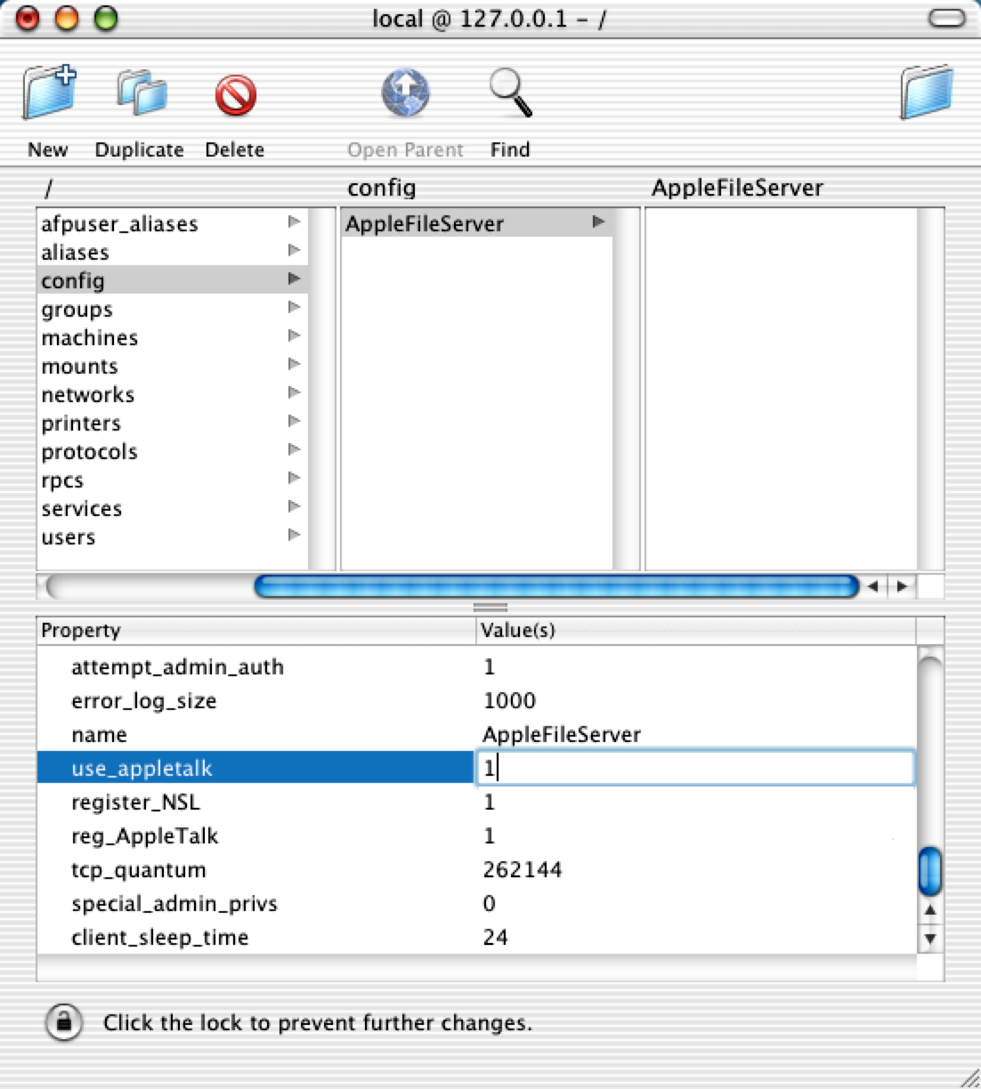The image size is (981, 1089).
Task: Expand the users row arrow
Action: click(294, 535)
